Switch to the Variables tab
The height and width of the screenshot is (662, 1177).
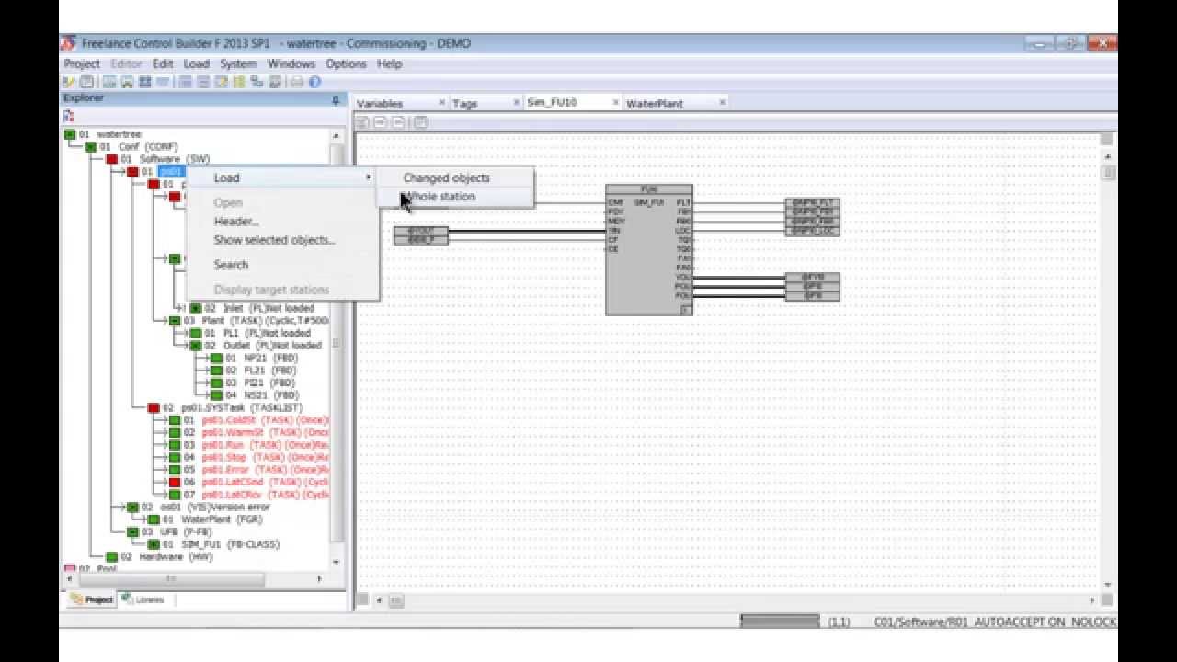pos(380,104)
